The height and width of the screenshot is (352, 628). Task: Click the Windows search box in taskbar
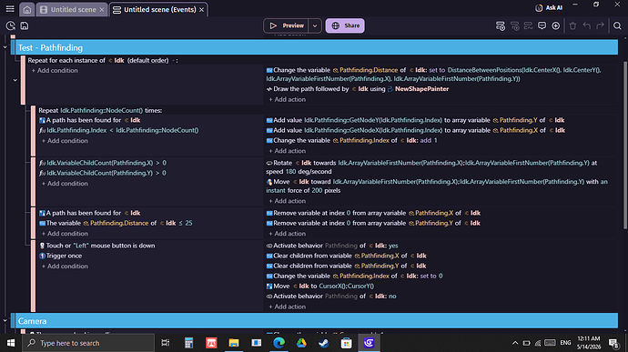coord(88,343)
